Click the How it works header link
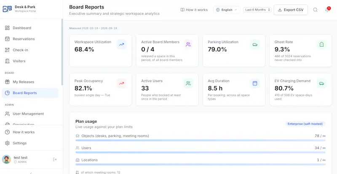Viewport: 337px width, 174px height. [194, 10]
